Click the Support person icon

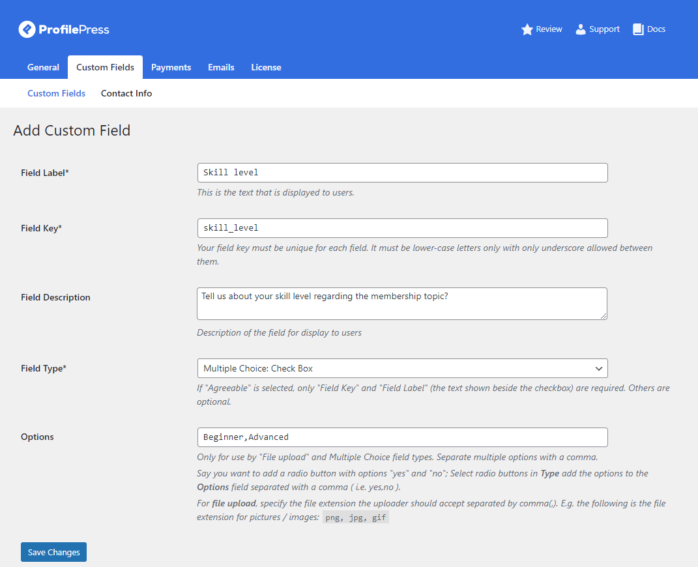coord(581,29)
